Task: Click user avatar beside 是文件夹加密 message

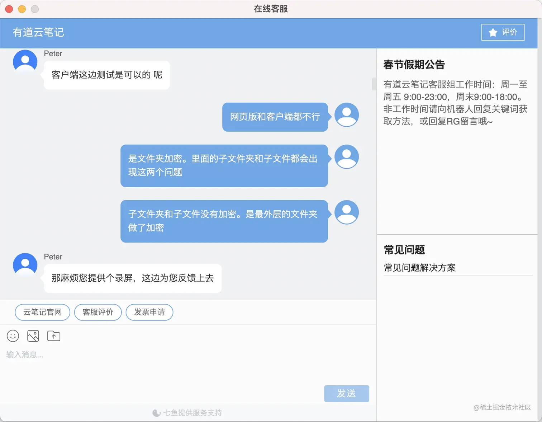Action: click(347, 157)
